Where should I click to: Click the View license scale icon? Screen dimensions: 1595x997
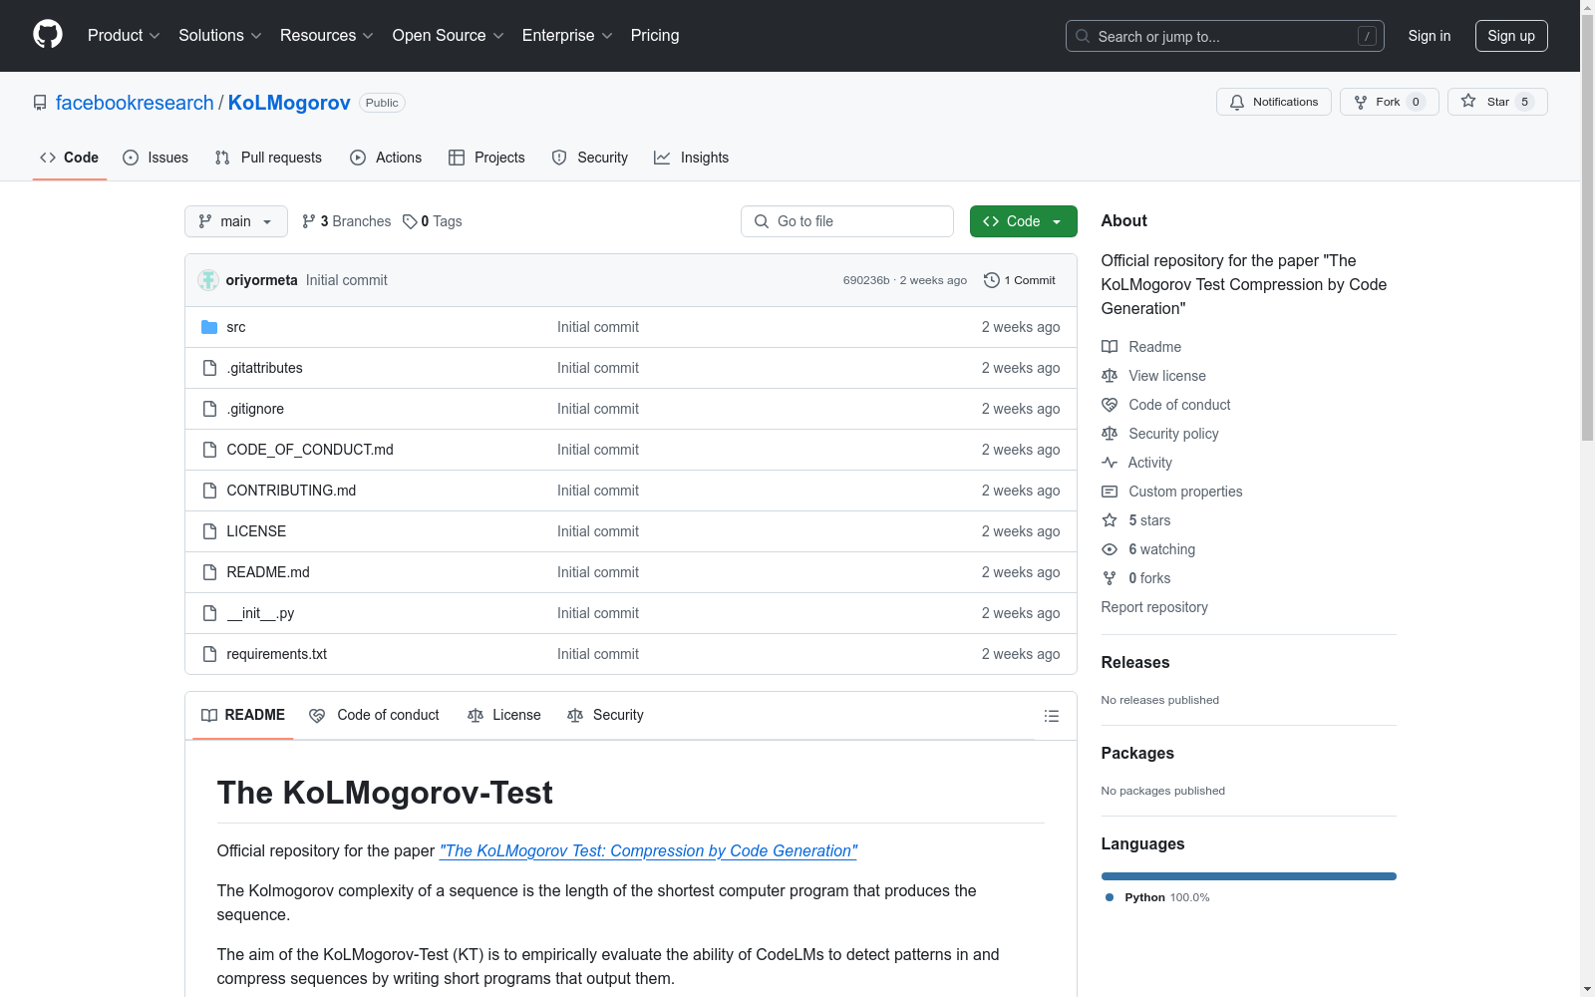(x=1110, y=376)
